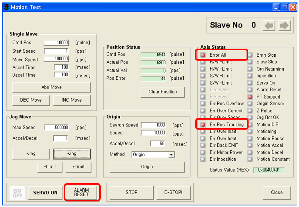
Task: Click the Jog Max Speed field
Action: (56, 128)
